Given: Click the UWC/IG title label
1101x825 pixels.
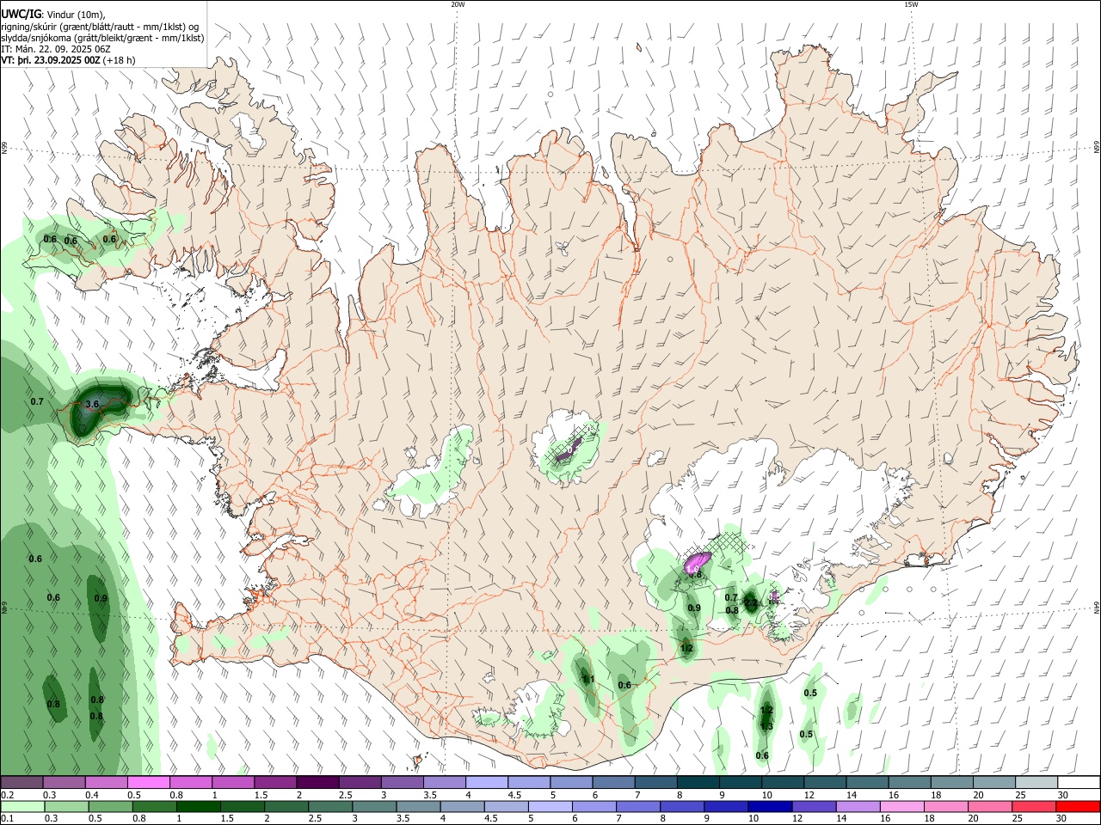Looking at the screenshot, I should point(21,14).
